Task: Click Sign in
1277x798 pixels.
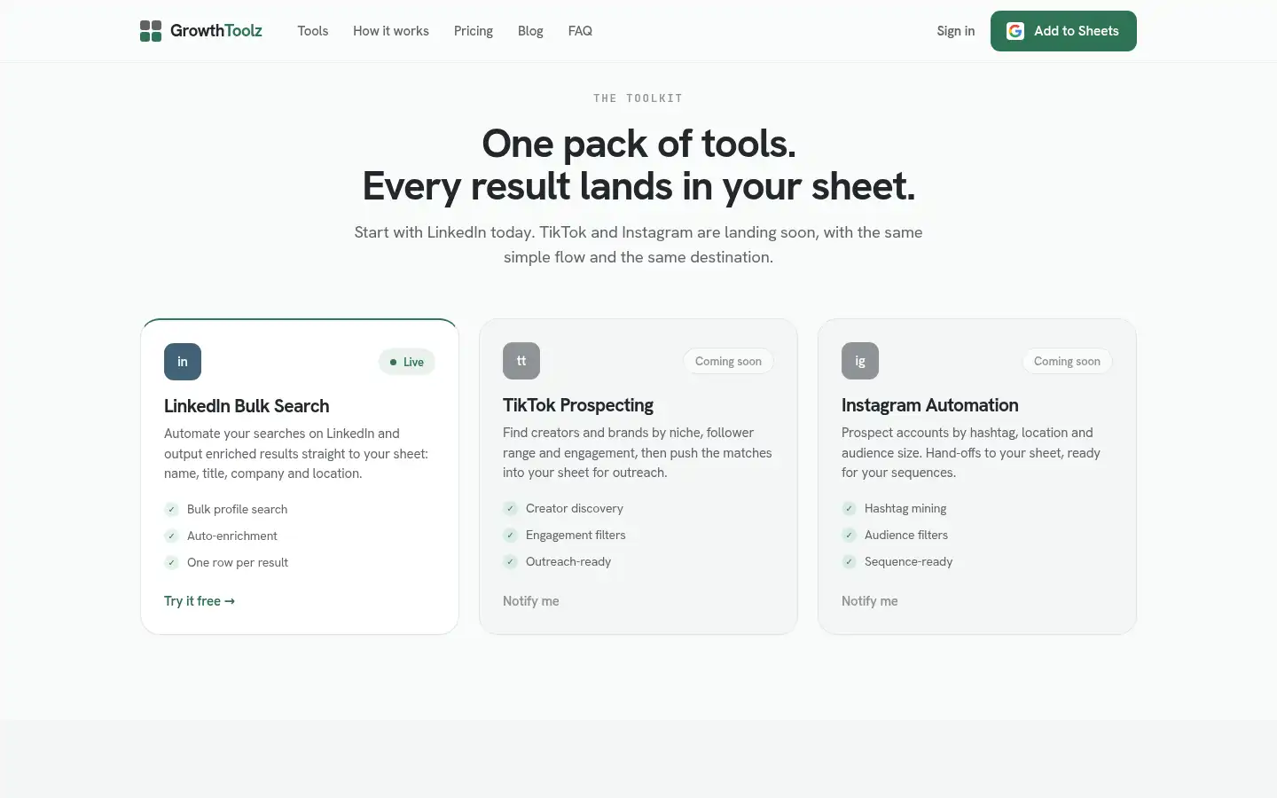Action: (956, 31)
